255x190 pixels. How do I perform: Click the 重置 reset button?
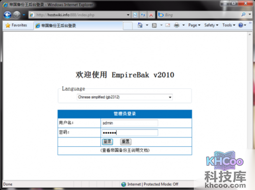click(x=125, y=142)
